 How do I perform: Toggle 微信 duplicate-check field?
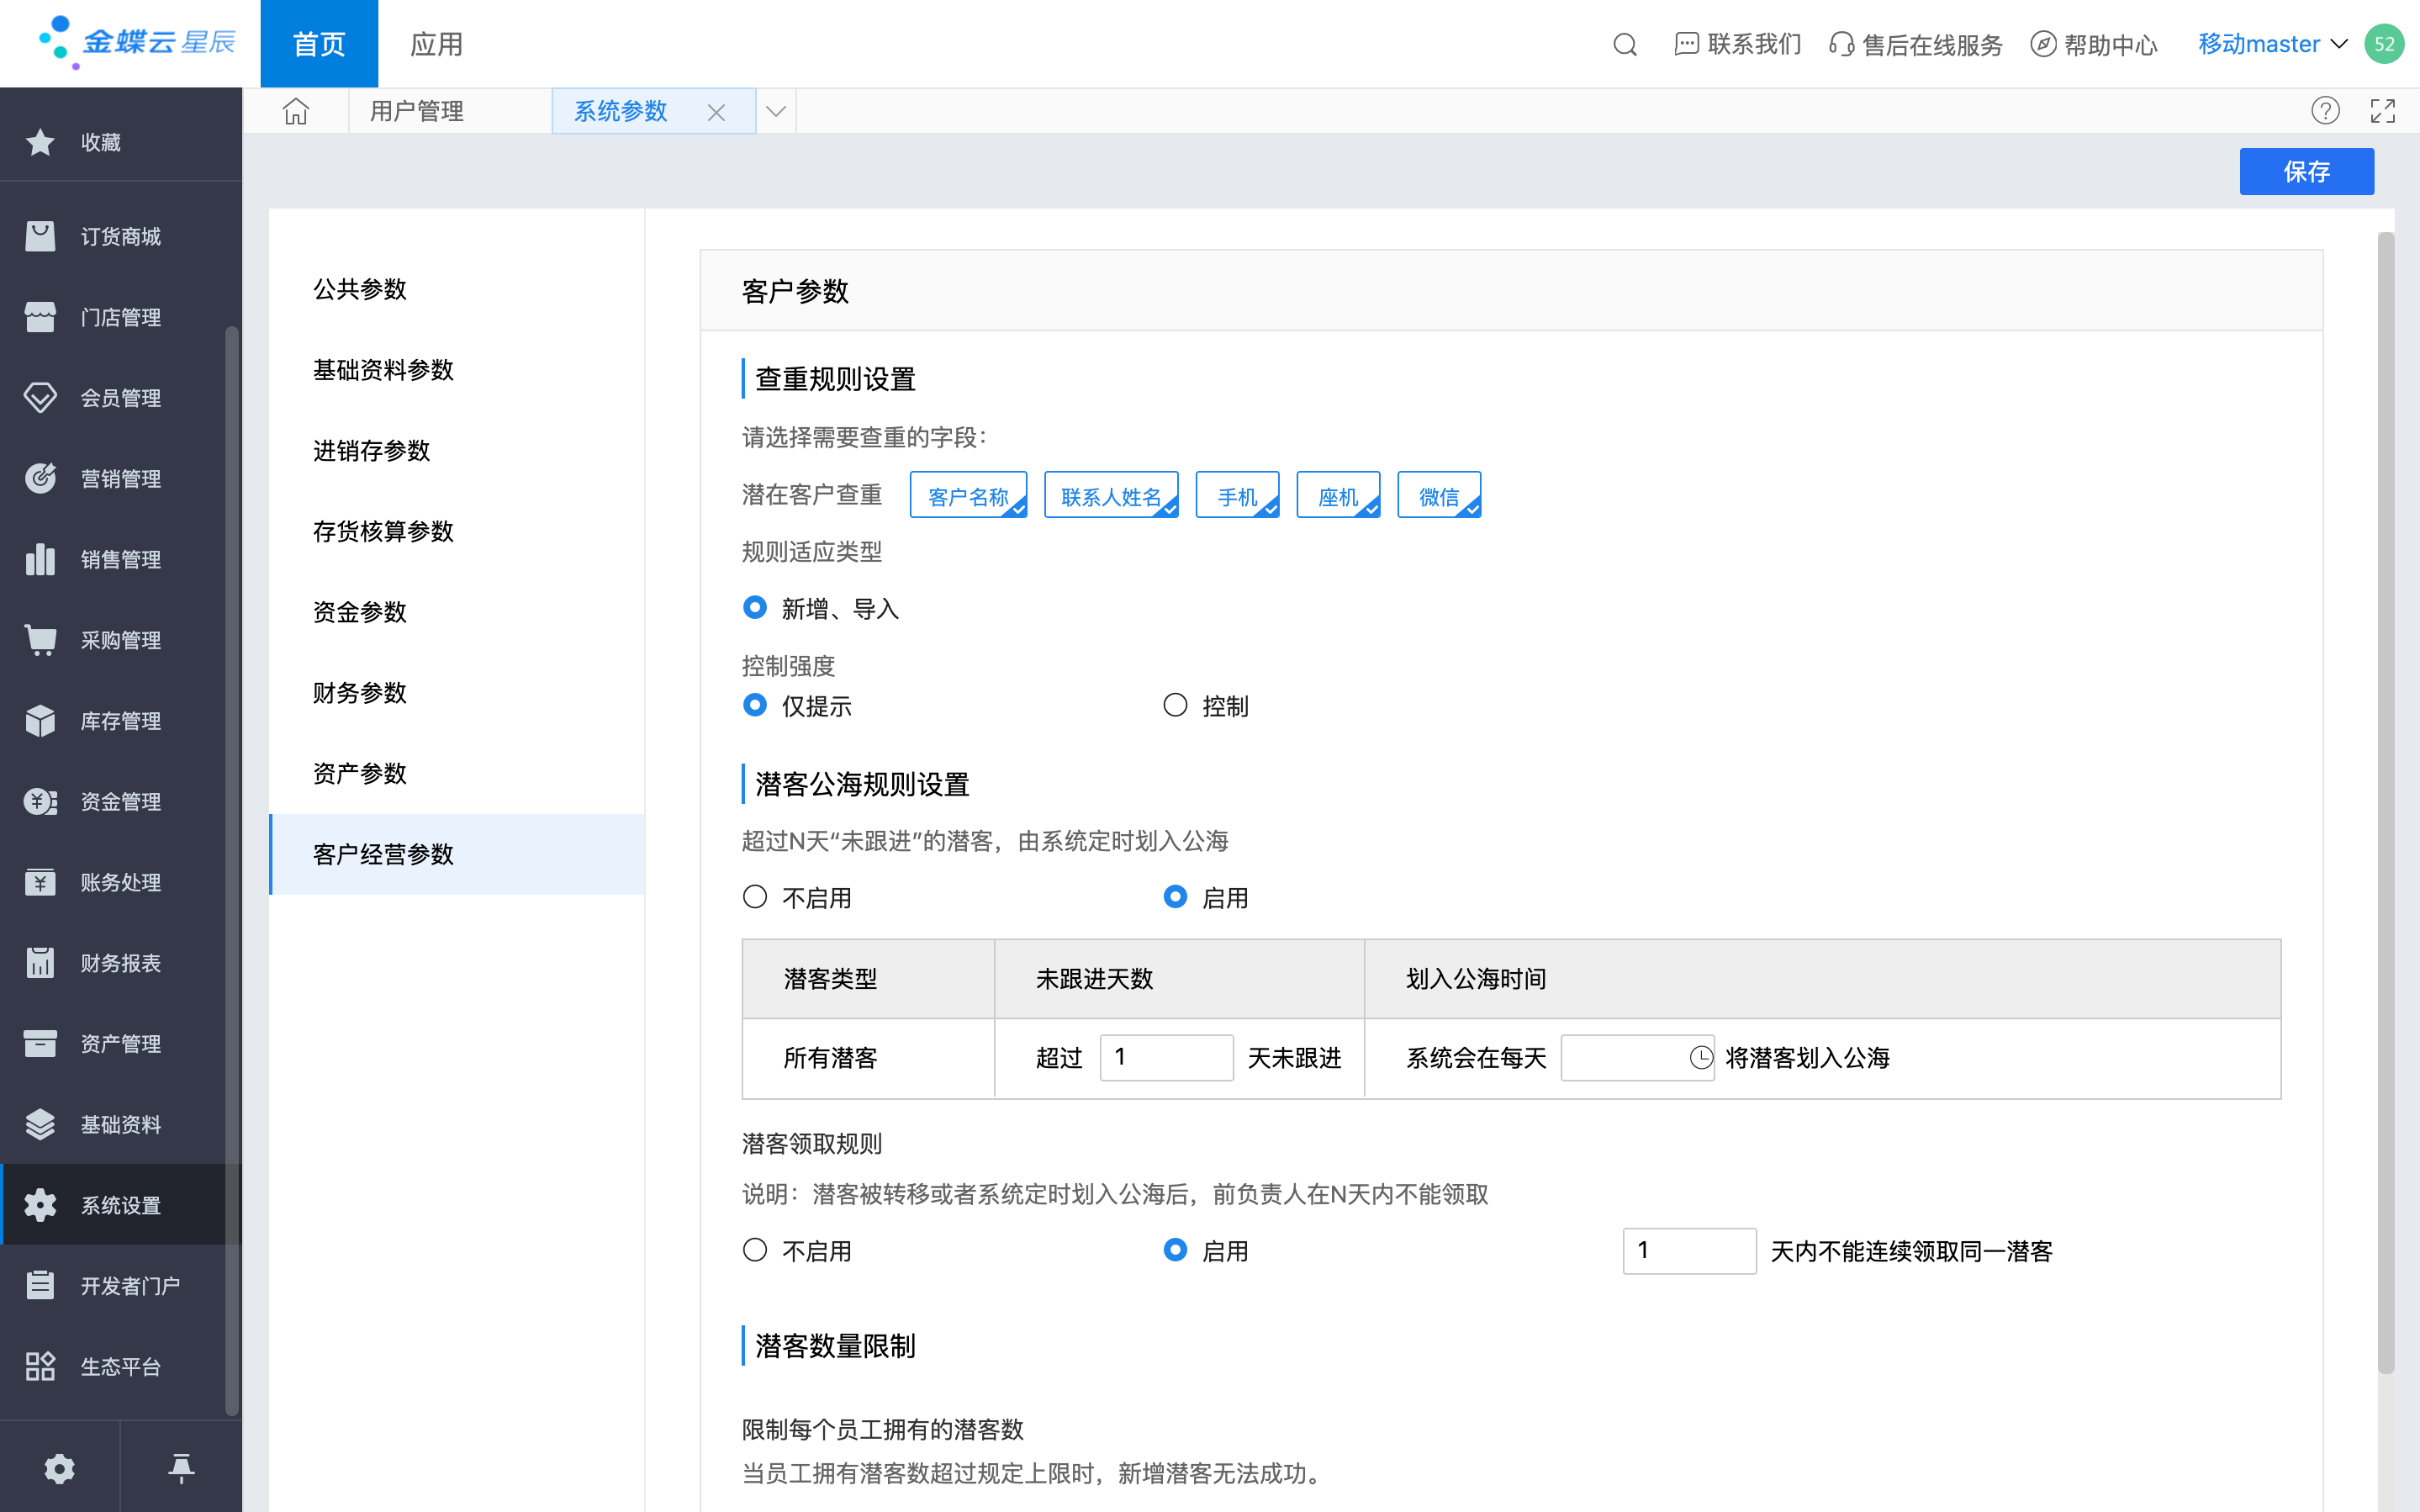click(1439, 495)
